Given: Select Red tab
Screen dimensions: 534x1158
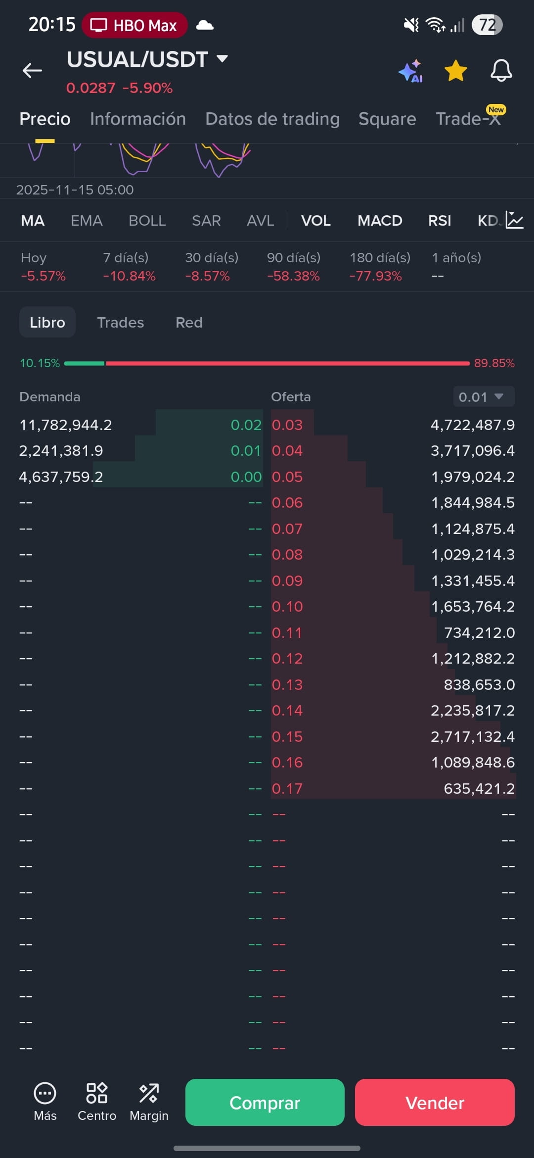Looking at the screenshot, I should click(189, 323).
